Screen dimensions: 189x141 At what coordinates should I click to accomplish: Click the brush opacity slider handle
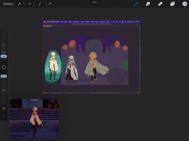pyautogui.click(x=4, y=76)
